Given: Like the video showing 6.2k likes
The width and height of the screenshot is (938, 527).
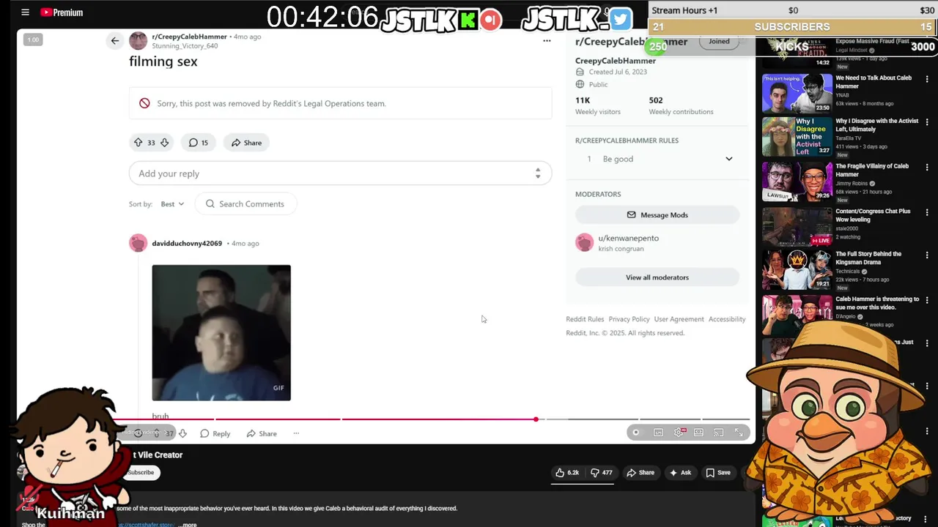Looking at the screenshot, I should 567,473.
